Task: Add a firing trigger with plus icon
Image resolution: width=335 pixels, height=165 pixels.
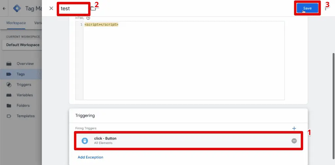Action: click(x=294, y=128)
